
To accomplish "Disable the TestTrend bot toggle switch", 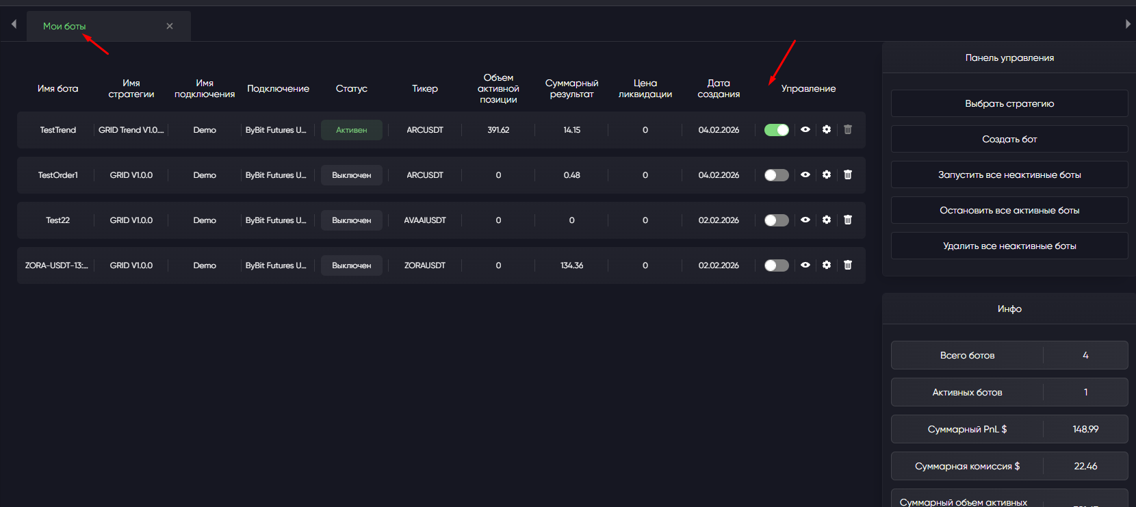I will click(777, 130).
